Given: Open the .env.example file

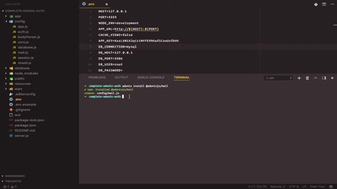Looking at the screenshot, I should click(x=25, y=104).
